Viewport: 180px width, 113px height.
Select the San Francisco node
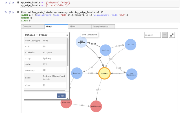click(132, 74)
